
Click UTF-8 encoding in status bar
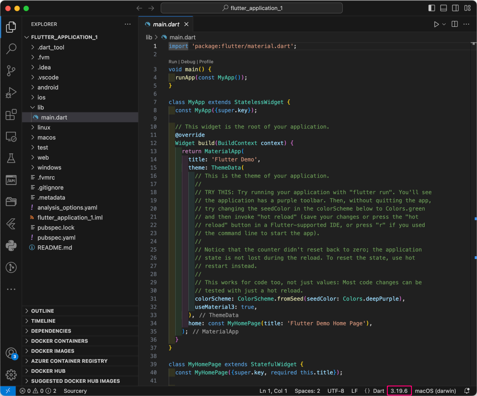335,391
